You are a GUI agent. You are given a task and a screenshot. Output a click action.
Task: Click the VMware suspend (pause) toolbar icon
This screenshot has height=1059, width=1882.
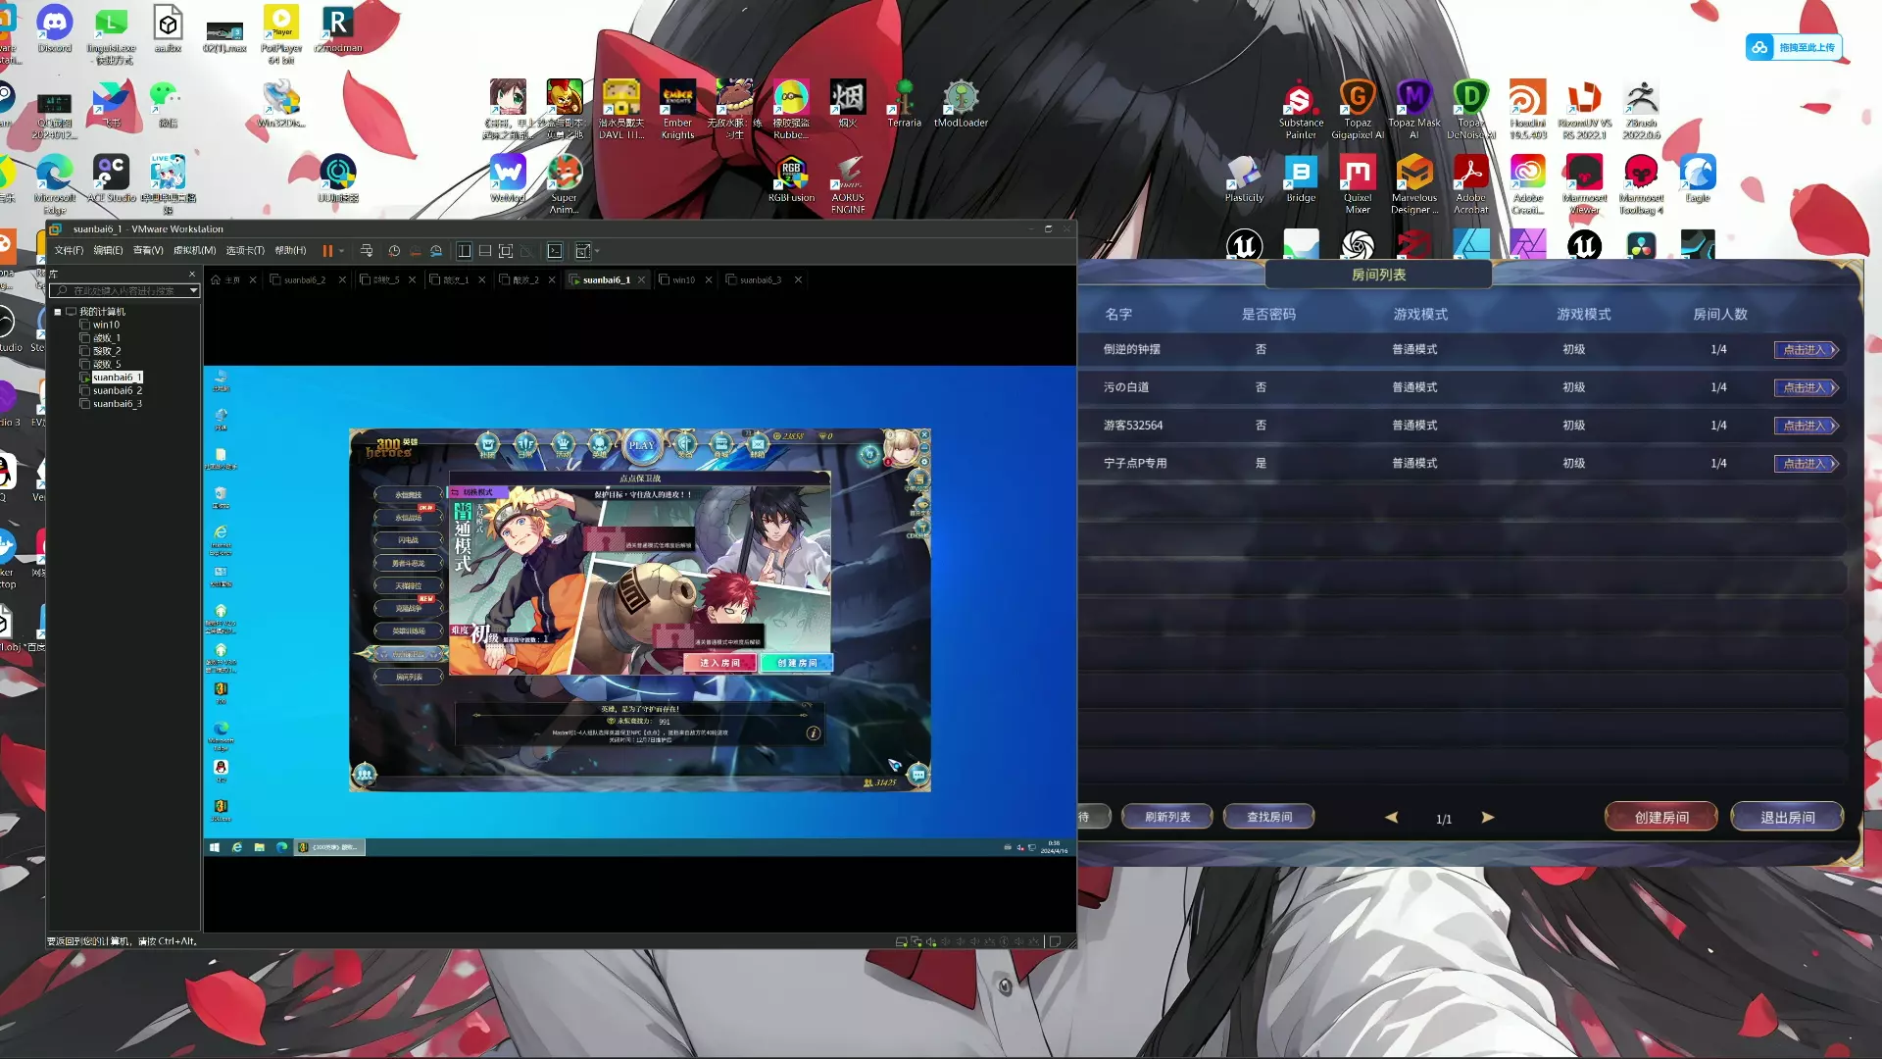327,251
